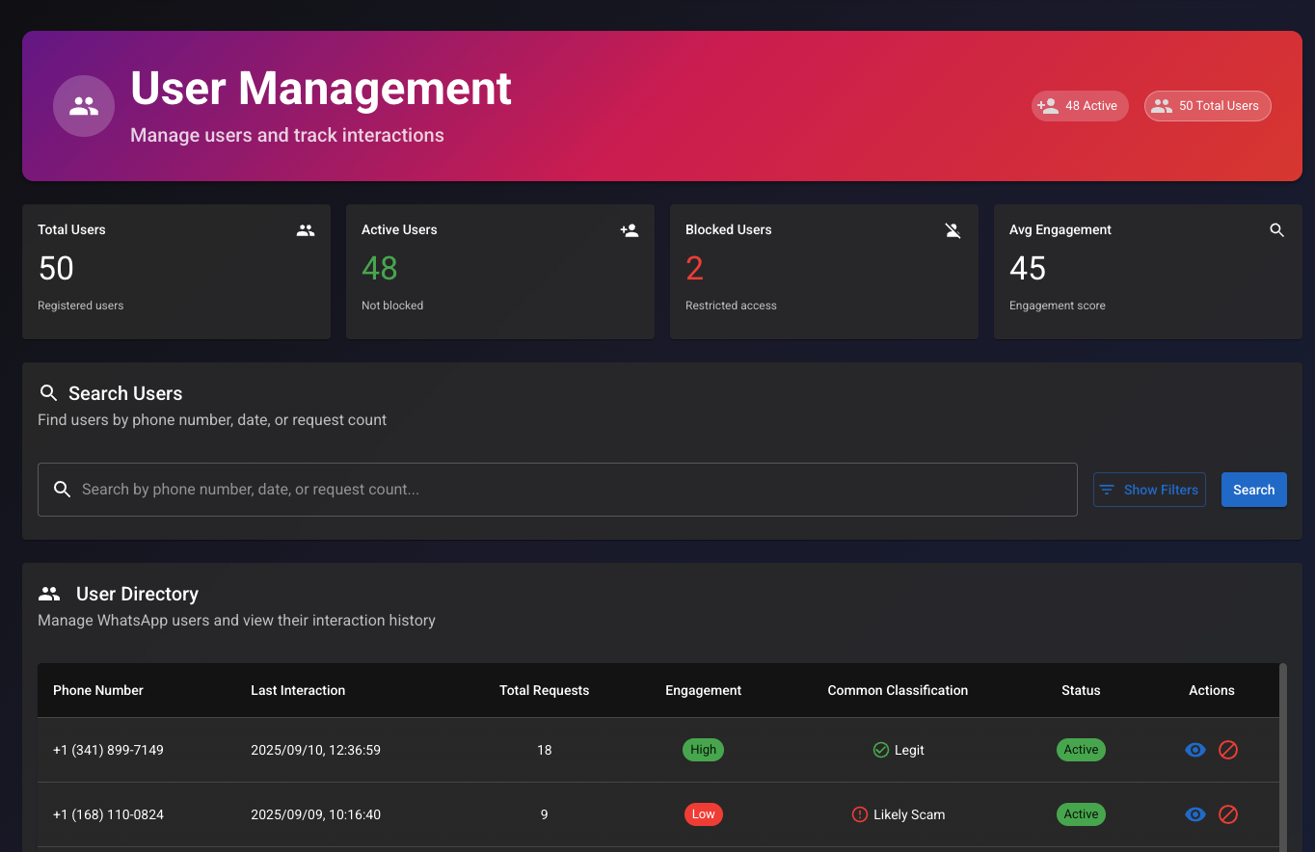Click the Avg Engagement stat value 45

click(x=1028, y=268)
